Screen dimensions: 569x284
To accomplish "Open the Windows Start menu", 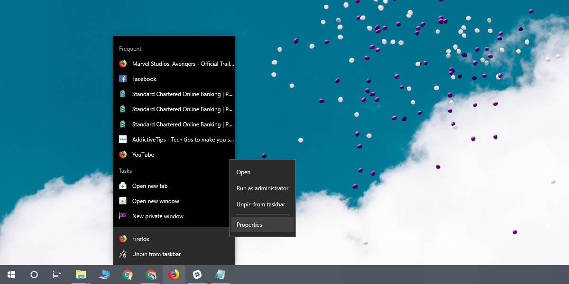I will pyautogui.click(x=11, y=275).
